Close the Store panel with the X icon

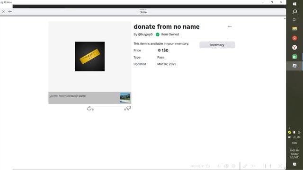point(3,11)
